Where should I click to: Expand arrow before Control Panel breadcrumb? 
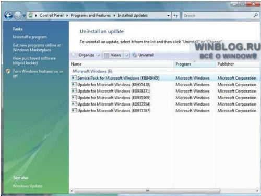36,15
